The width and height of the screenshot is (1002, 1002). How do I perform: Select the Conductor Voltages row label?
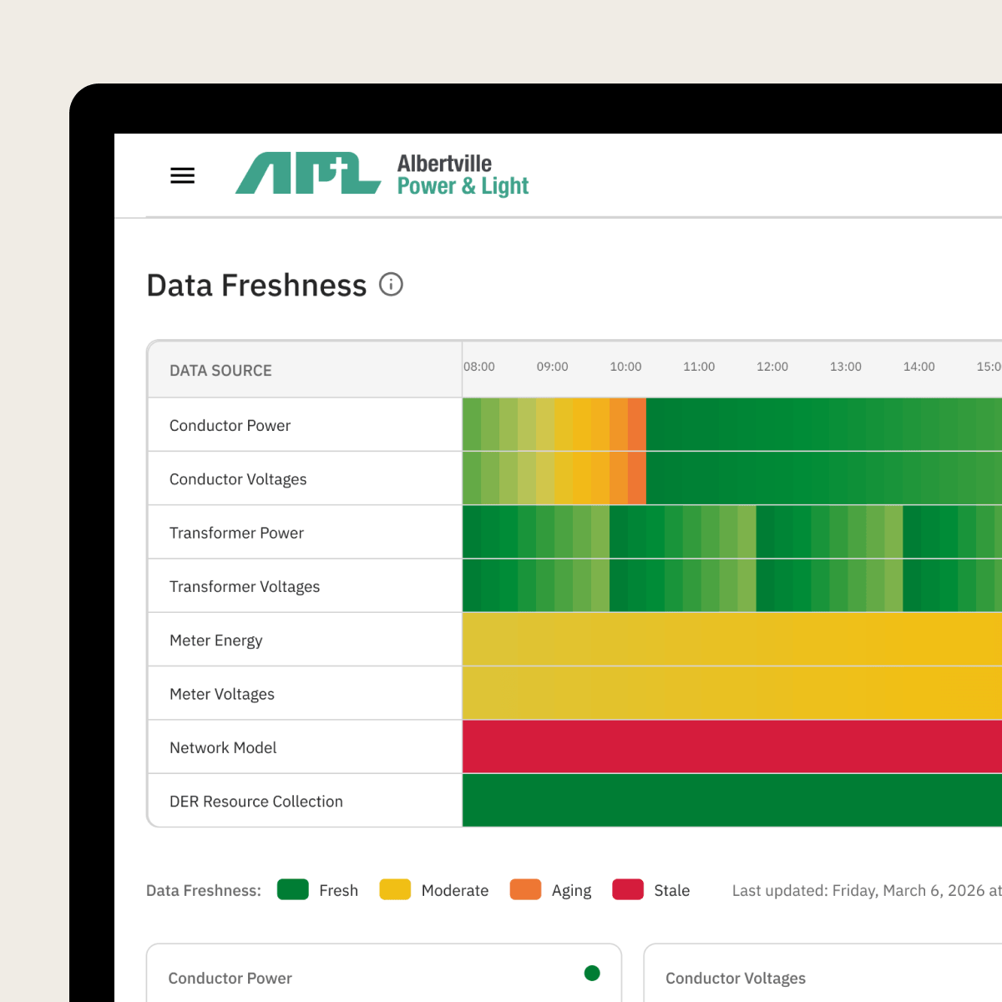(x=238, y=479)
